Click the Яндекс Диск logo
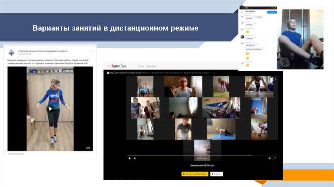Screen dimensions: 334x187 [x=119, y=66]
